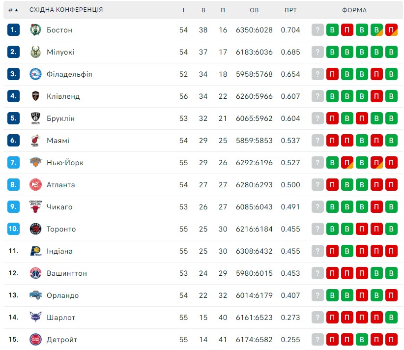Viewport: 404px width, 350px height.
Task: Click Бостон's gray upcoming match question badge
Action: (x=317, y=30)
